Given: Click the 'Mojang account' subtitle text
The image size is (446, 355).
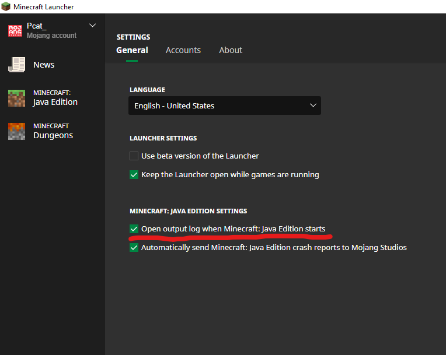Looking at the screenshot, I should click(x=51, y=36).
